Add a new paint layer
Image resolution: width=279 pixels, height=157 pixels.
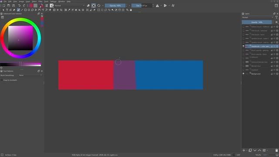[x=244, y=150]
